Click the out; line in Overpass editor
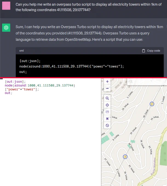Image resolution: width=167 pixels, height=186 pixels. point(8,93)
